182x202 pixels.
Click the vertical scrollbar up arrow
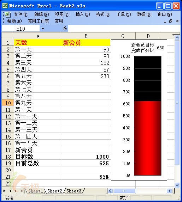tap(177, 38)
